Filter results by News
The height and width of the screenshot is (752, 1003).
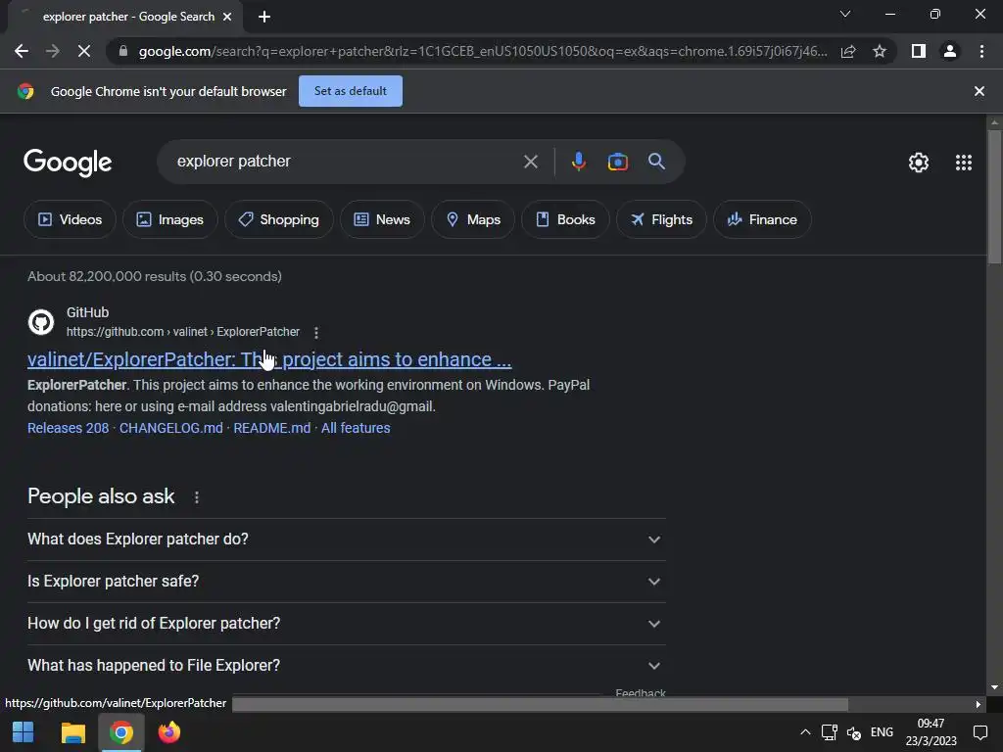(x=382, y=219)
